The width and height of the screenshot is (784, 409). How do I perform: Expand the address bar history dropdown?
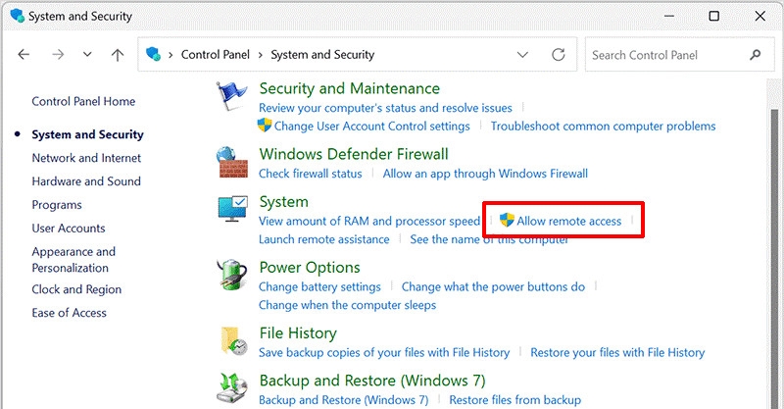(x=522, y=55)
